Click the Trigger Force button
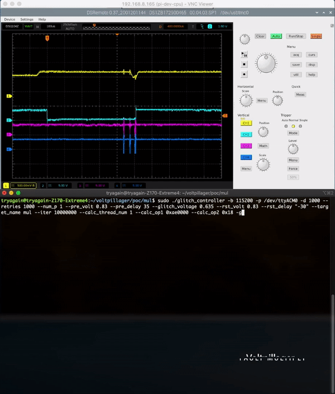Image resolution: width=335 pixels, height=394 pixels. 293,169
